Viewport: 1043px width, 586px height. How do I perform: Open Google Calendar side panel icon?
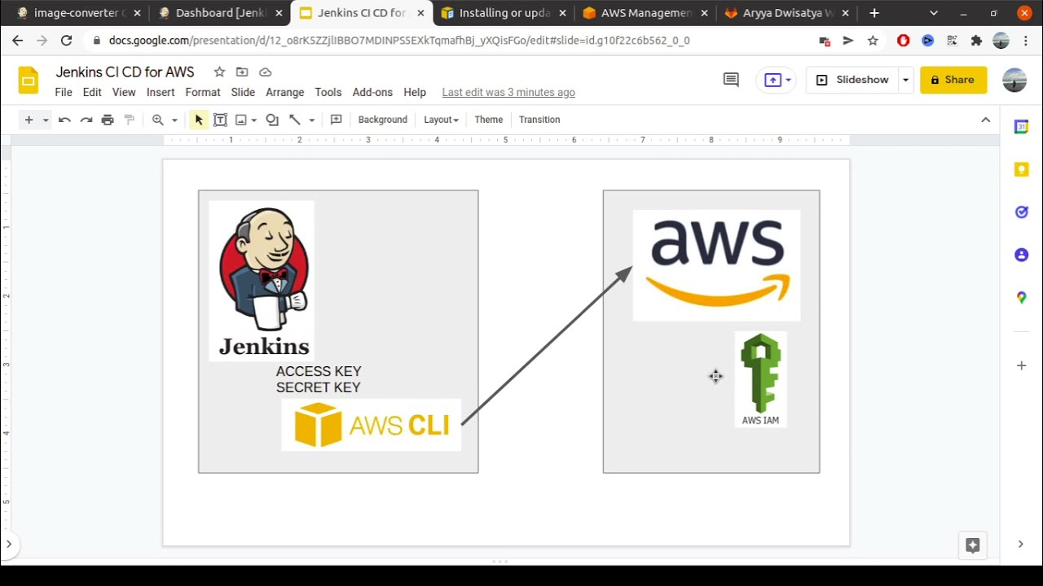tap(1021, 126)
